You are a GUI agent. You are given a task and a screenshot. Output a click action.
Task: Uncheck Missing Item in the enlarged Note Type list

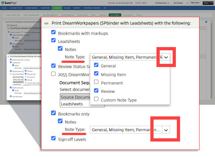click(x=96, y=74)
